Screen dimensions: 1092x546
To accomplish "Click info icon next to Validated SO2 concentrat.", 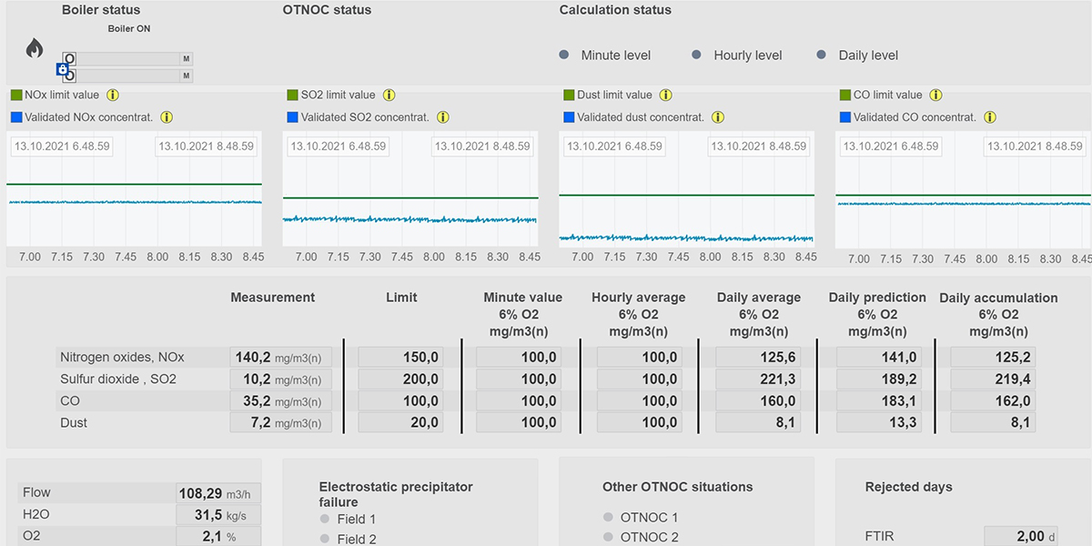I will [x=443, y=117].
